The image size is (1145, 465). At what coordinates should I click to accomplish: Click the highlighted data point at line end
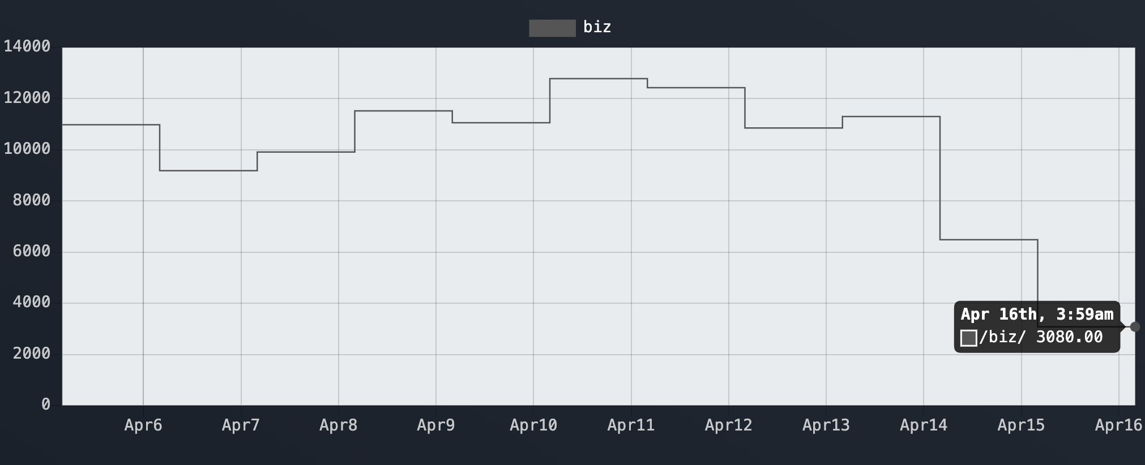tap(1135, 327)
